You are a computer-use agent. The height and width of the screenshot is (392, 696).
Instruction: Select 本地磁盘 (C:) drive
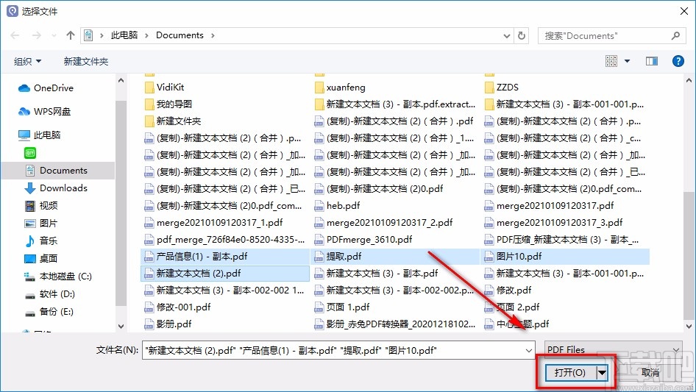click(x=58, y=277)
